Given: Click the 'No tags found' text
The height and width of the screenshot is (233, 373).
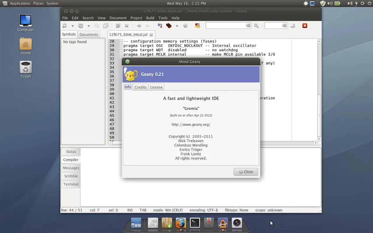Looking at the screenshot, I should (75, 42).
